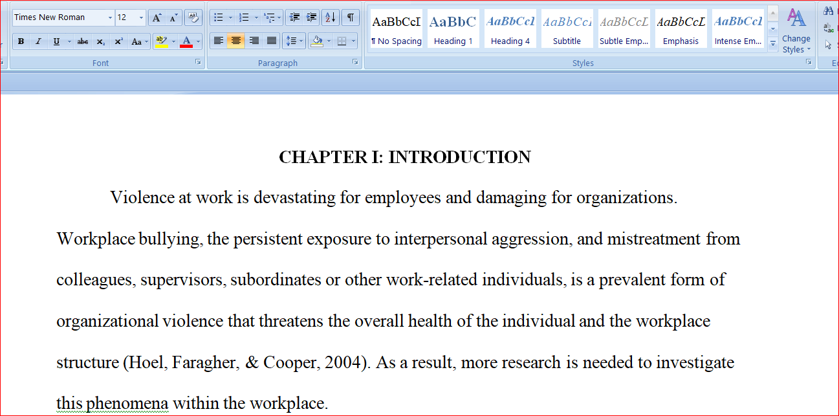
Task: Click the Find binoculars icon
Action: 829,11
